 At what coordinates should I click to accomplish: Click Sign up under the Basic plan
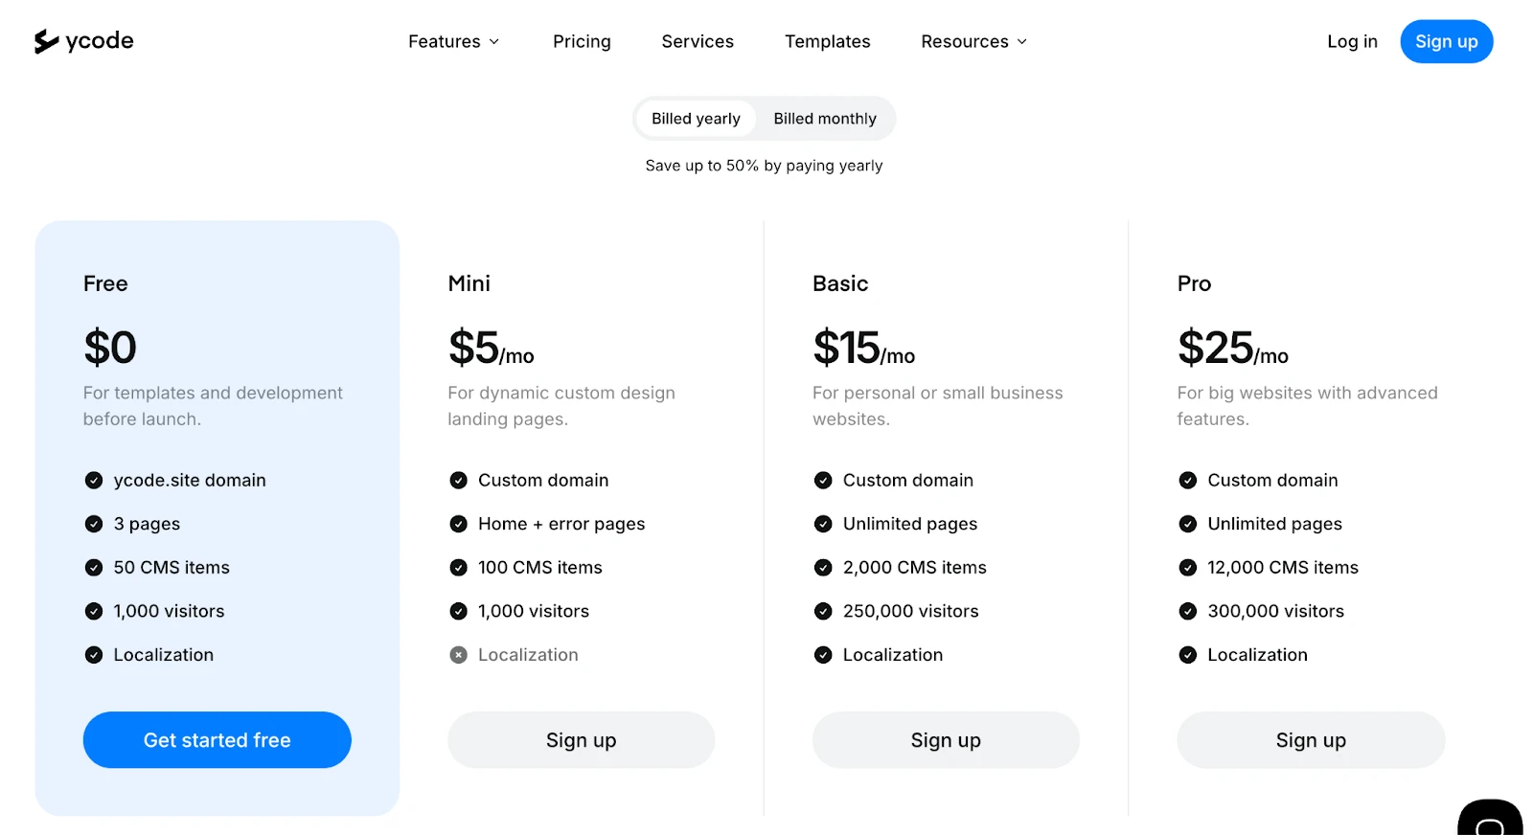946,740
